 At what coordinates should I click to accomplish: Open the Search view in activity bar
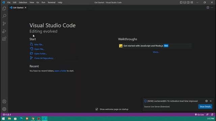[4, 16]
